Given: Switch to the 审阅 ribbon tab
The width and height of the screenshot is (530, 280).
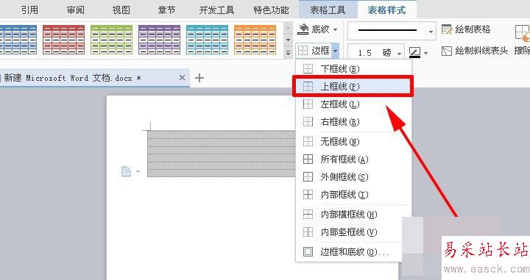Looking at the screenshot, I should coord(75,10).
